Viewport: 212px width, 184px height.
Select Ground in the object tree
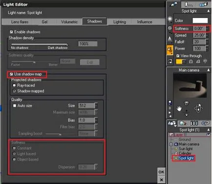point(185,140)
